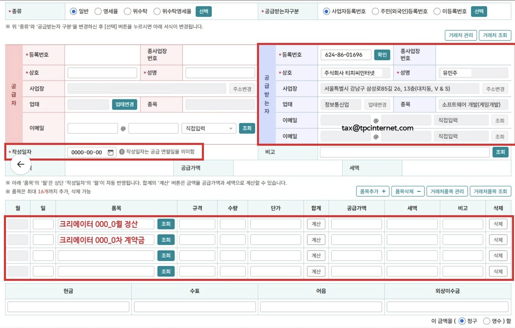Click recipient address field 서울특별시 강남구

coord(400,89)
